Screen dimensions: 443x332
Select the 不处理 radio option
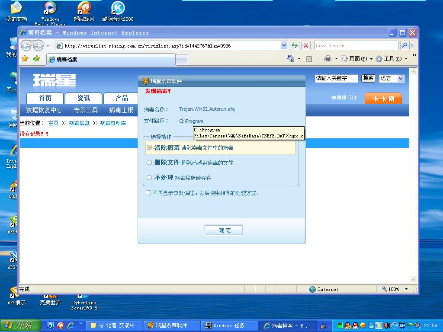click(x=149, y=178)
